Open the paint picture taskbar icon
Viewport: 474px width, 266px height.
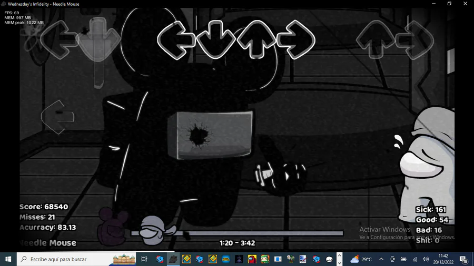[303, 259]
